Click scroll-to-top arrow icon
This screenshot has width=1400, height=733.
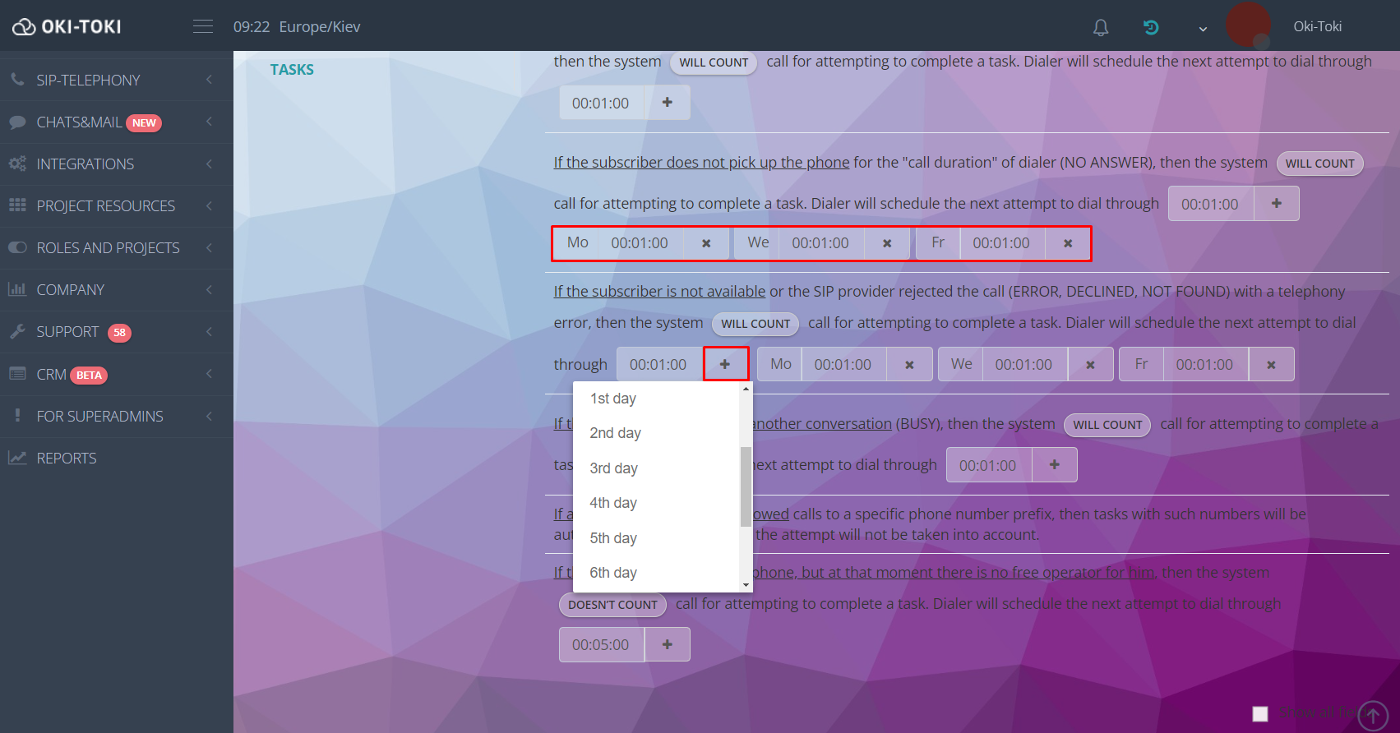[x=1372, y=715]
